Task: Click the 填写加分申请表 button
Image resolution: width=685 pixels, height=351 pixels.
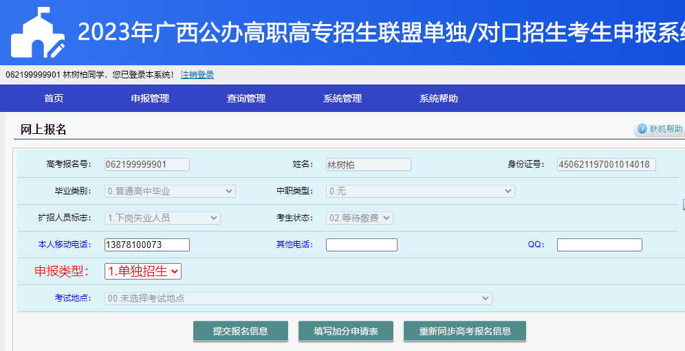Action: 346,331
